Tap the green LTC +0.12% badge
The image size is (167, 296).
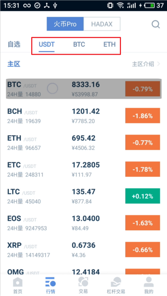[x=143, y=196]
